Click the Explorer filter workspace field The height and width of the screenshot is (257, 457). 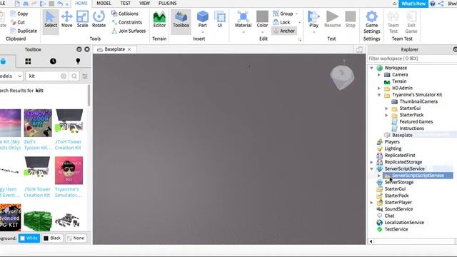[x=411, y=59]
